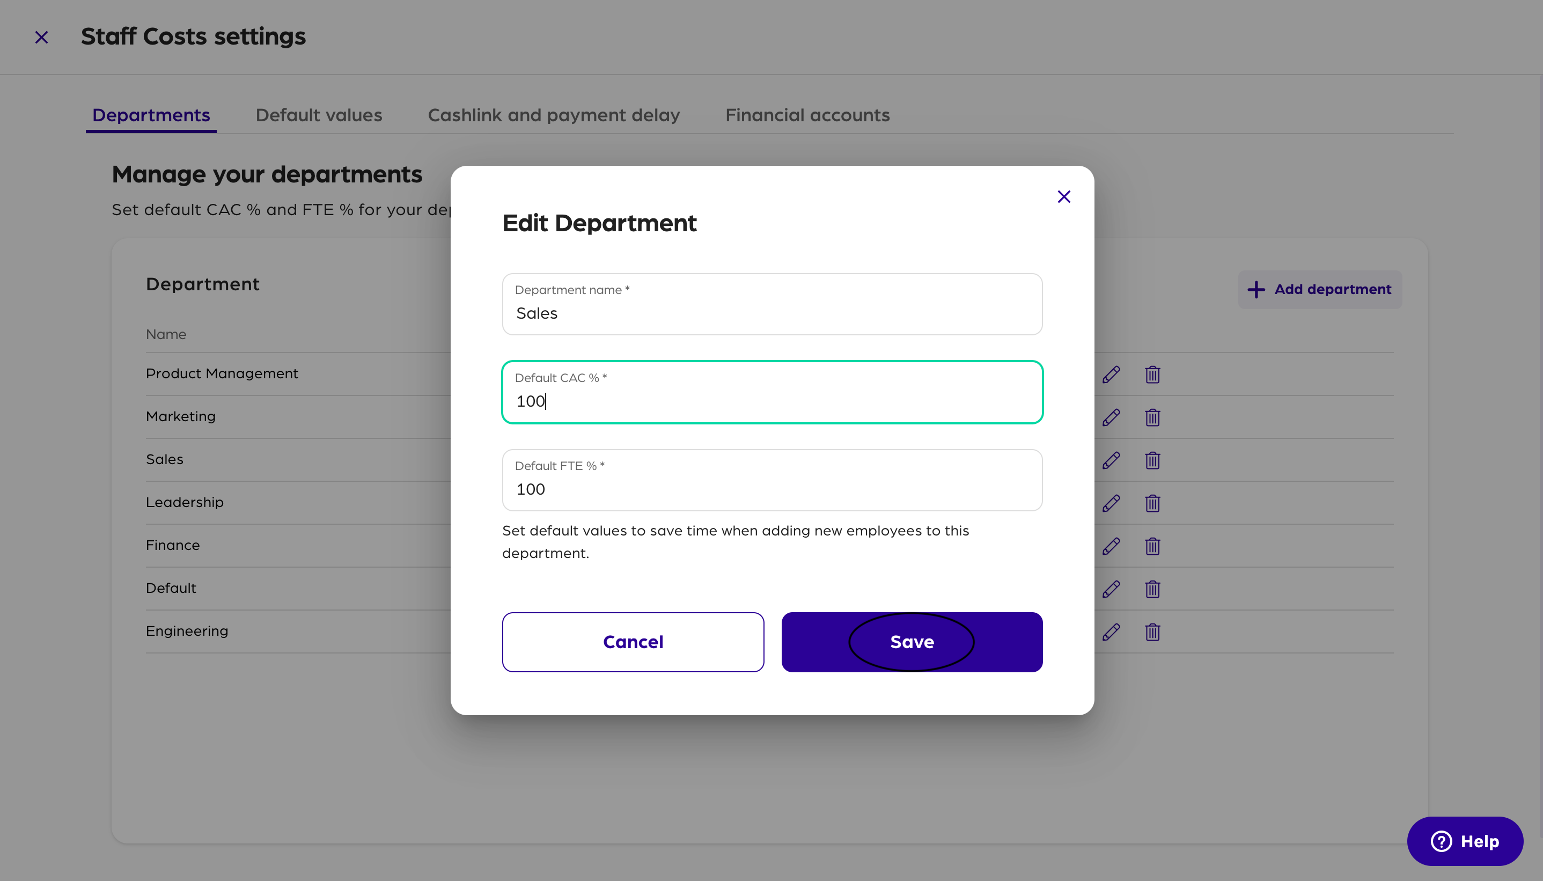The width and height of the screenshot is (1543, 881).
Task: Click into the Default CAC % field
Action: click(x=772, y=392)
